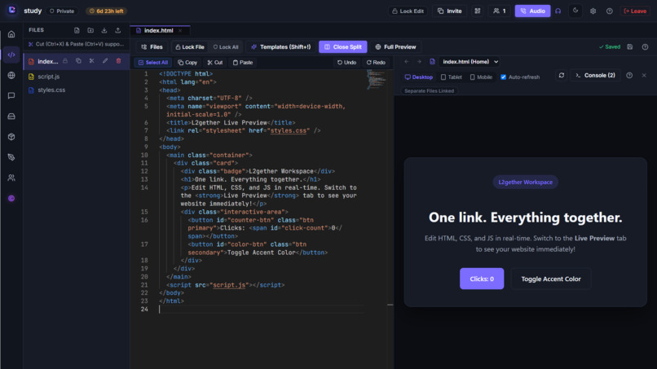Switch preview to Tablet view
Viewport: 657px width, 369px height.
[452, 77]
